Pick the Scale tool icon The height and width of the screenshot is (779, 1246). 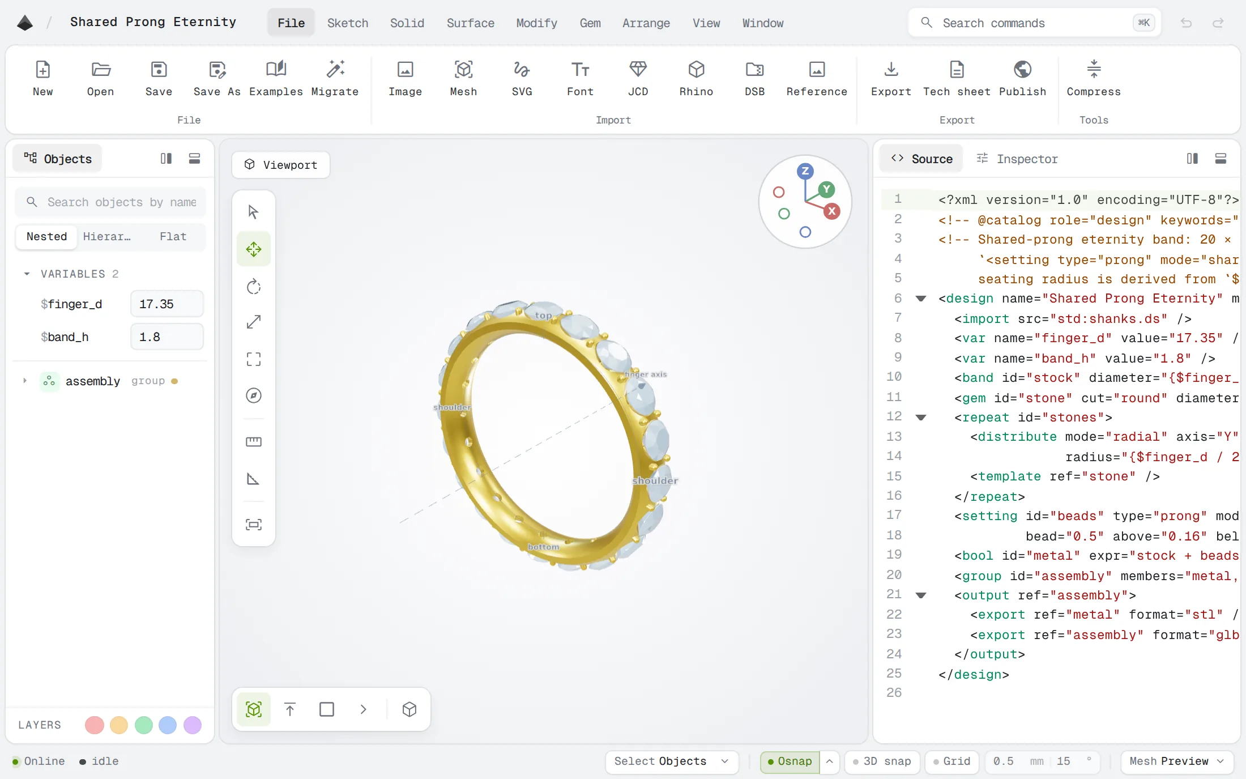pos(253,322)
